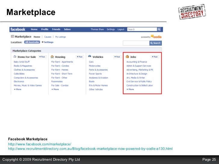219x164 pixels.
Task: Click Post button for Housing
Action: pos(80,57)
